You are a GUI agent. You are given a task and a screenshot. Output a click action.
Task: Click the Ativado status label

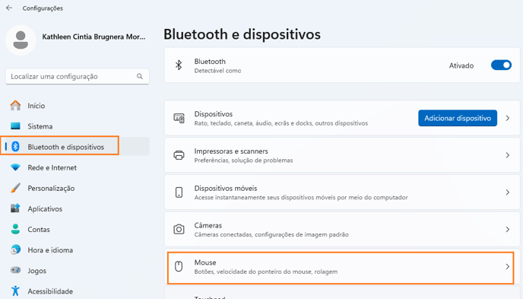pyautogui.click(x=461, y=65)
